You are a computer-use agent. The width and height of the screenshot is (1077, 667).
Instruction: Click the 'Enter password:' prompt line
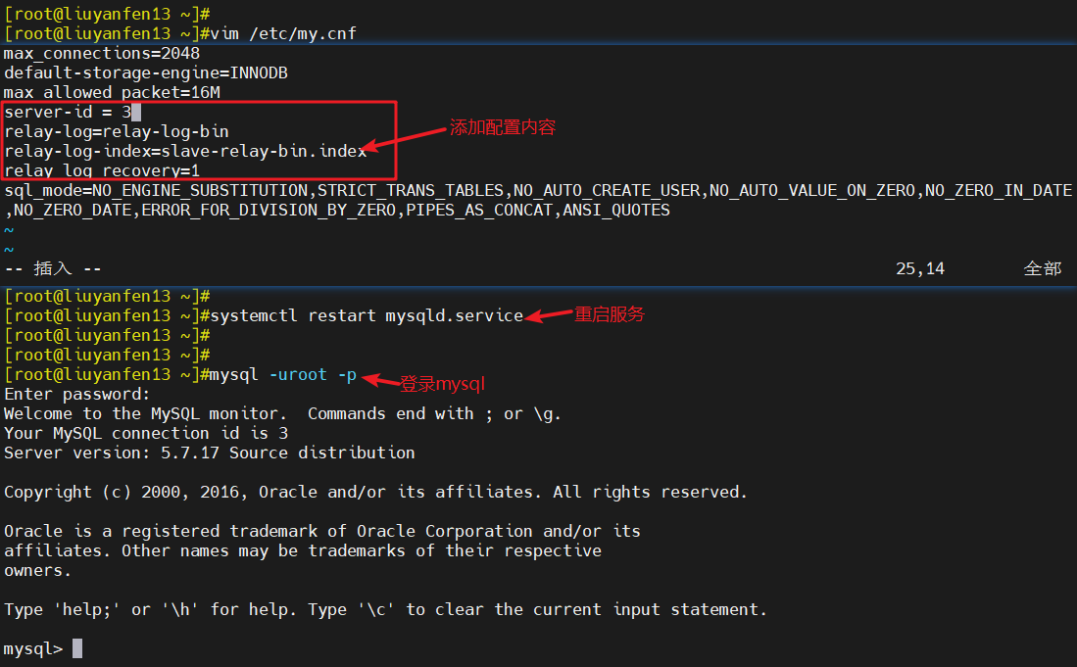click(x=76, y=394)
